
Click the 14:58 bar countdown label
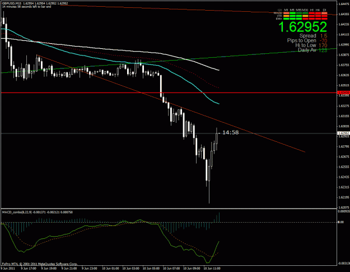click(x=230, y=132)
